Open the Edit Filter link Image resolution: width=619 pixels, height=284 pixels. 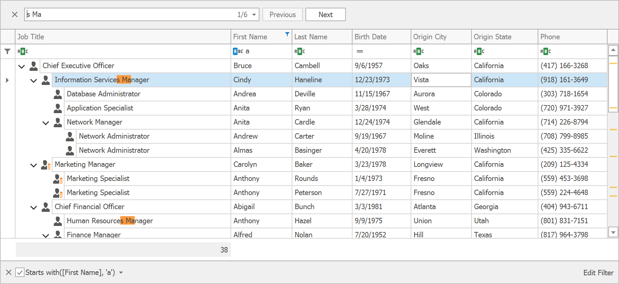(x=598, y=273)
